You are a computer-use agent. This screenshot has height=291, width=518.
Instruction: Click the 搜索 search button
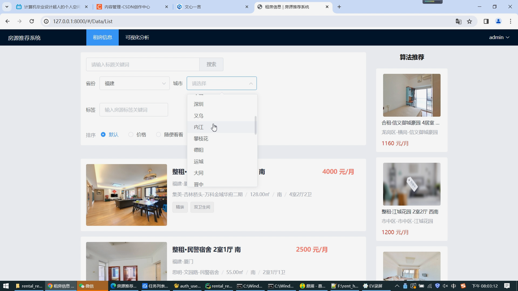[x=211, y=64]
